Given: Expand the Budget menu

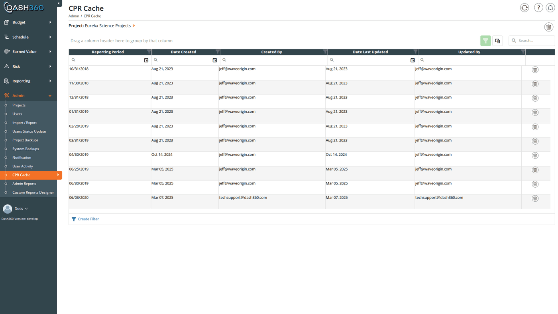Looking at the screenshot, I should [28, 22].
